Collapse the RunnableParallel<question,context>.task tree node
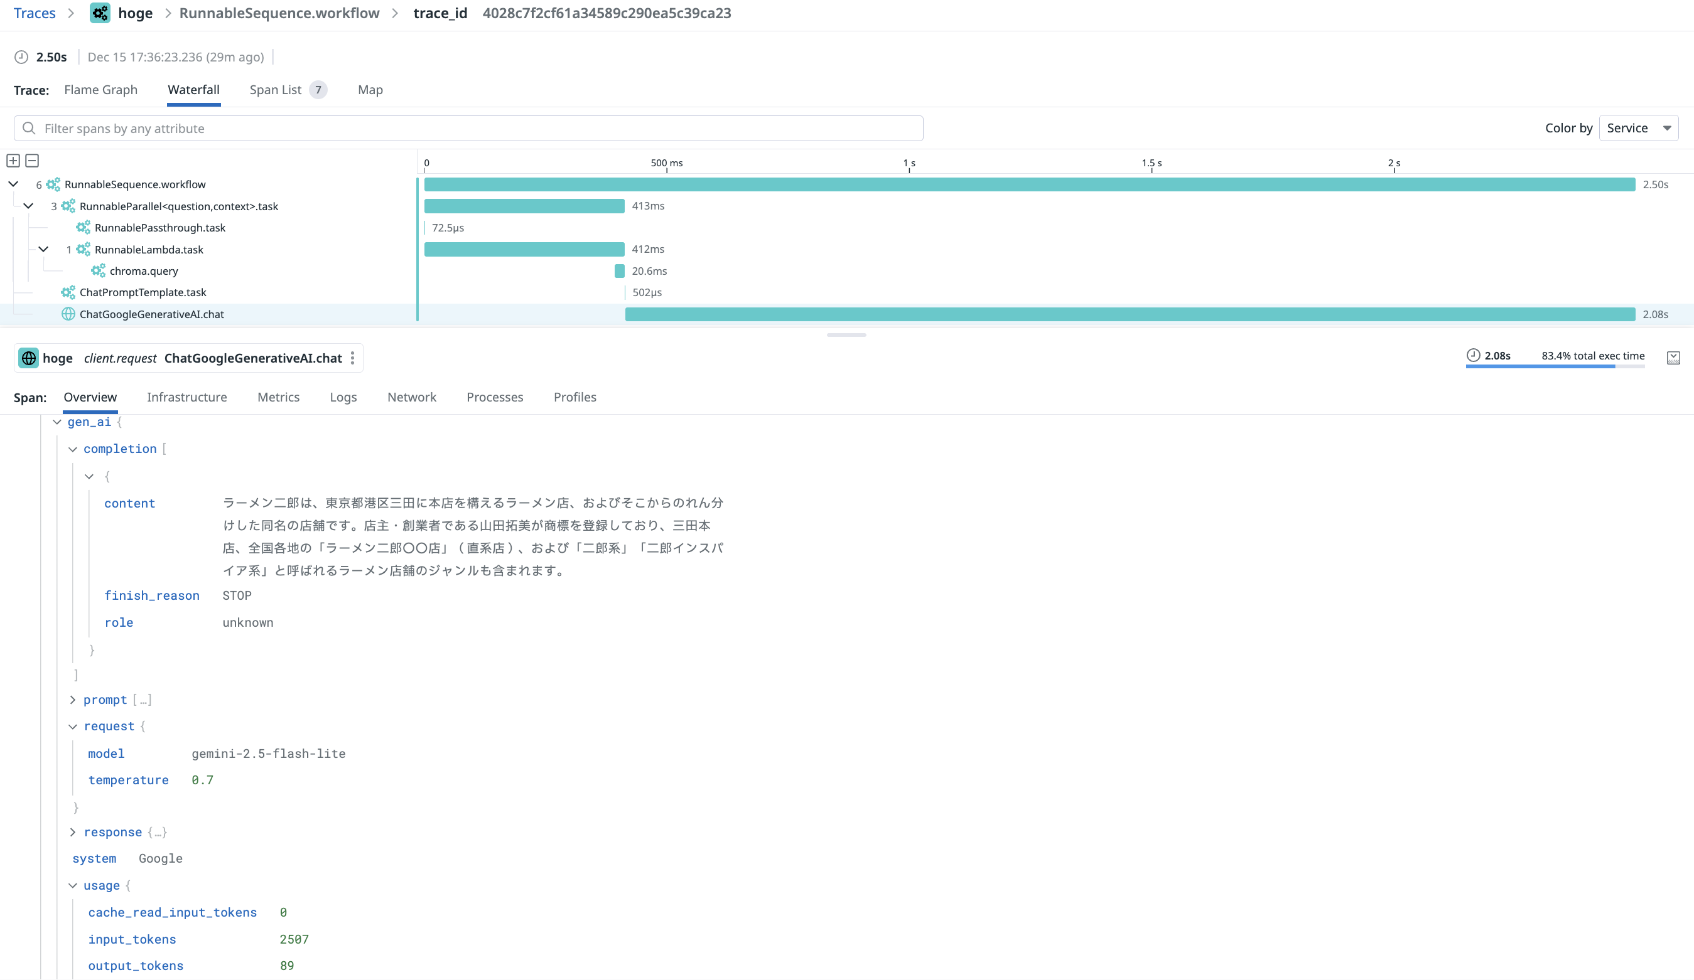 28,206
